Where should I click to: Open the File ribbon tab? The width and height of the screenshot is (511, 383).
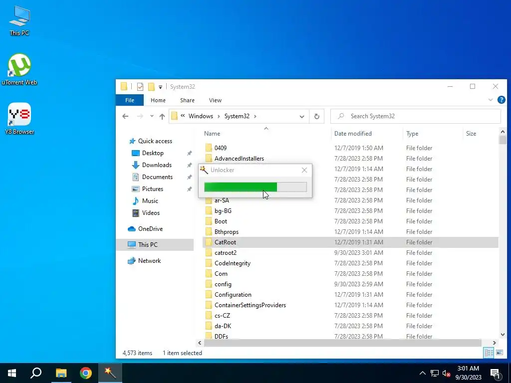pyautogui.click(x=130, y=100)
